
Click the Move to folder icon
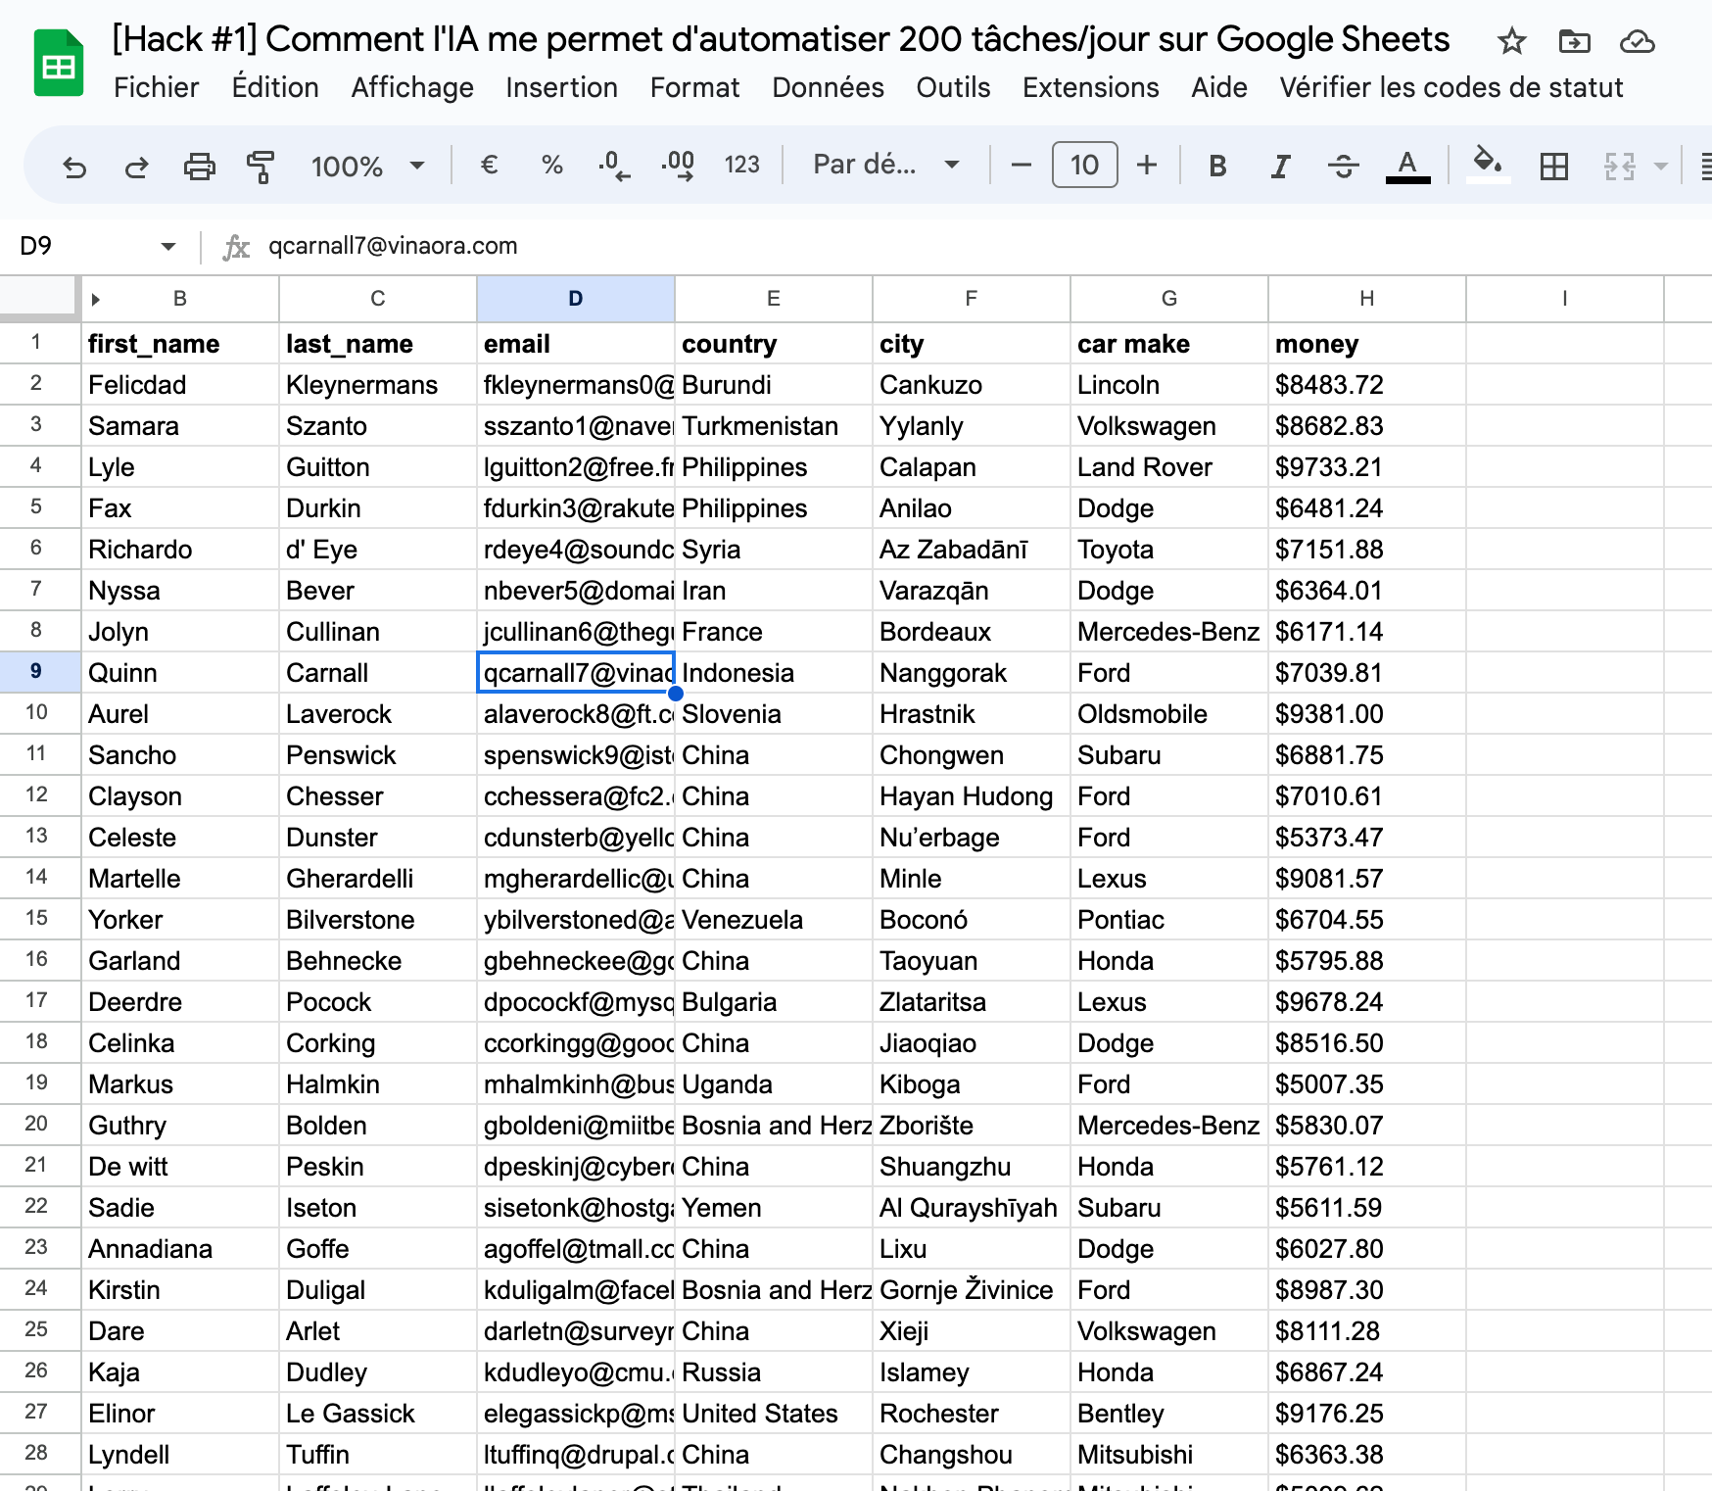click(1574, 41)
